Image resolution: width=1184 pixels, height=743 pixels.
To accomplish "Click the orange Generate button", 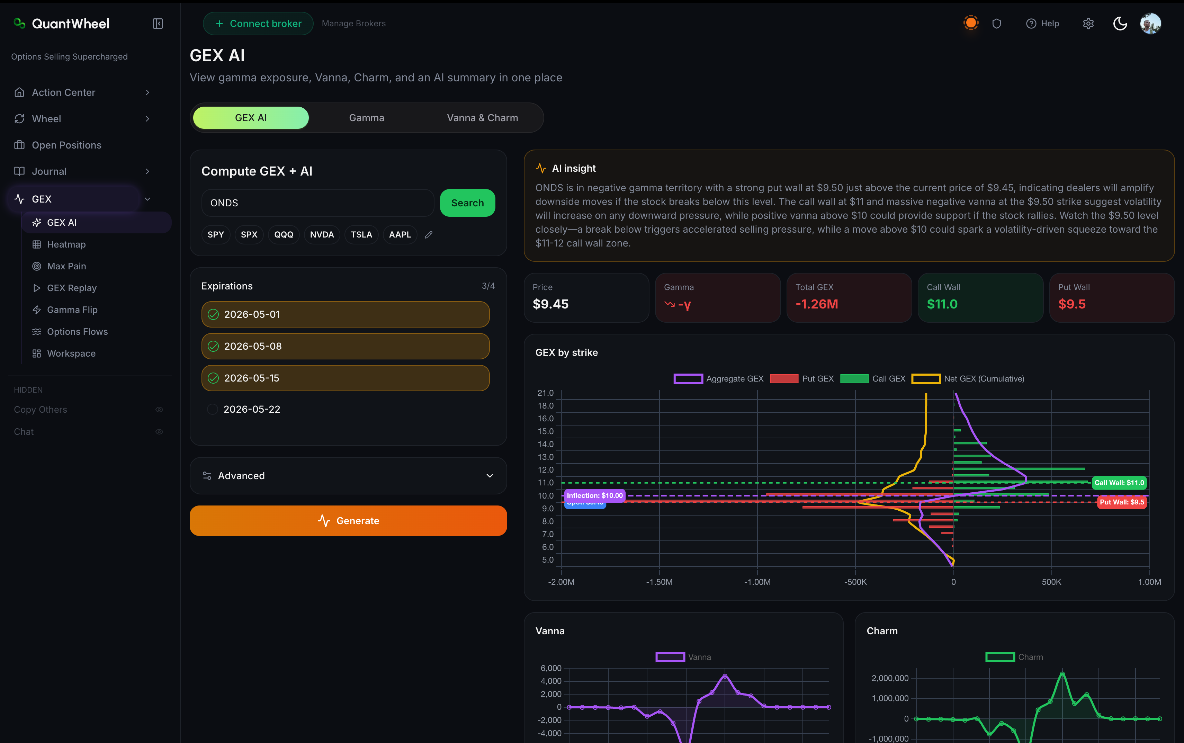I will click(348, 521).
